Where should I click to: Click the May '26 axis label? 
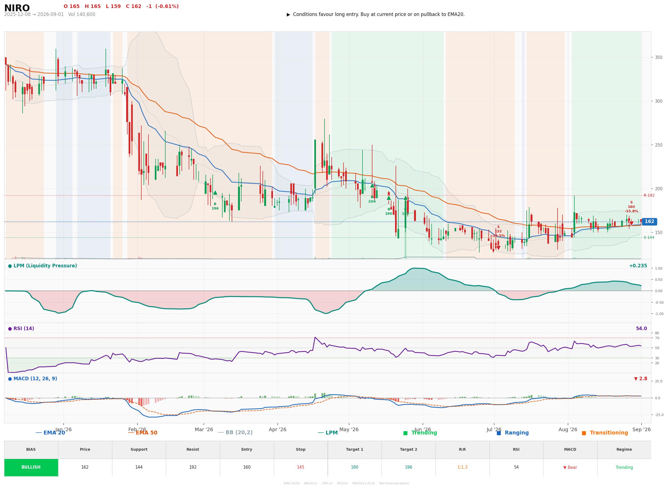(349, 430)
